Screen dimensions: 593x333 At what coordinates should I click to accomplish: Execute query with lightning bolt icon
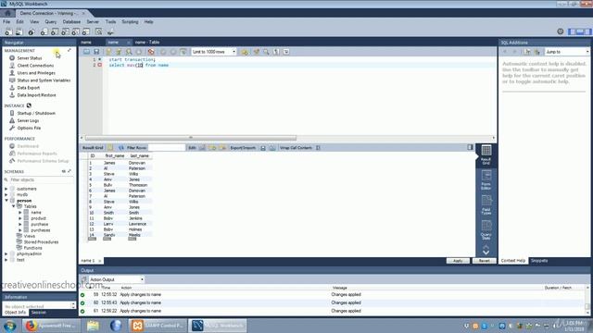[x=108, y=52]
